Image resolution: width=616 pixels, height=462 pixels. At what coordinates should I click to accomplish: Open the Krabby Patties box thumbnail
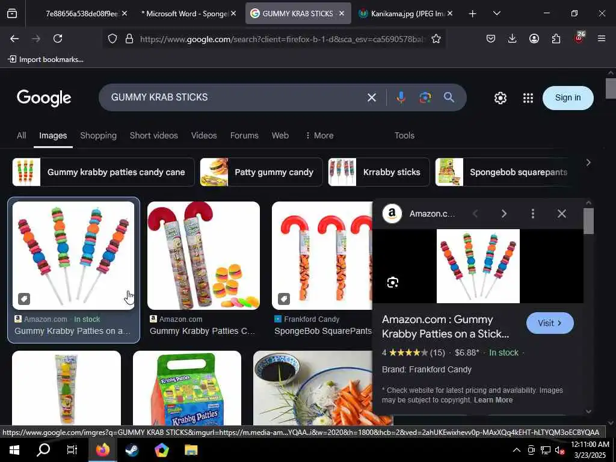187,388
